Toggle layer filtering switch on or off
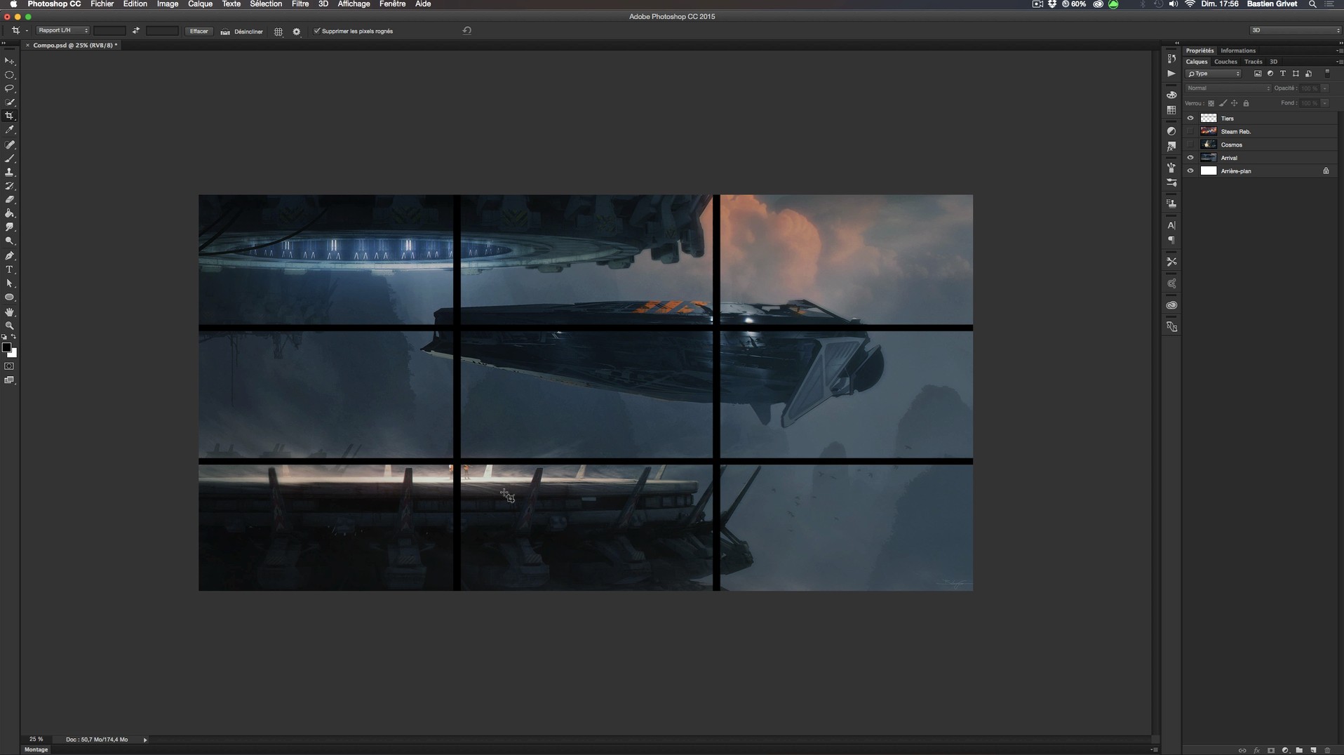 (1327, 74)
